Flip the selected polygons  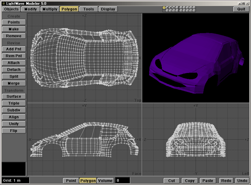point(14,130)
